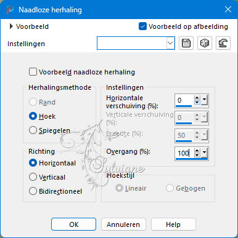Enable Voorbeeld naadloze herhaling checkbox
The image size is (238, 238).
[x=33, y=72]
